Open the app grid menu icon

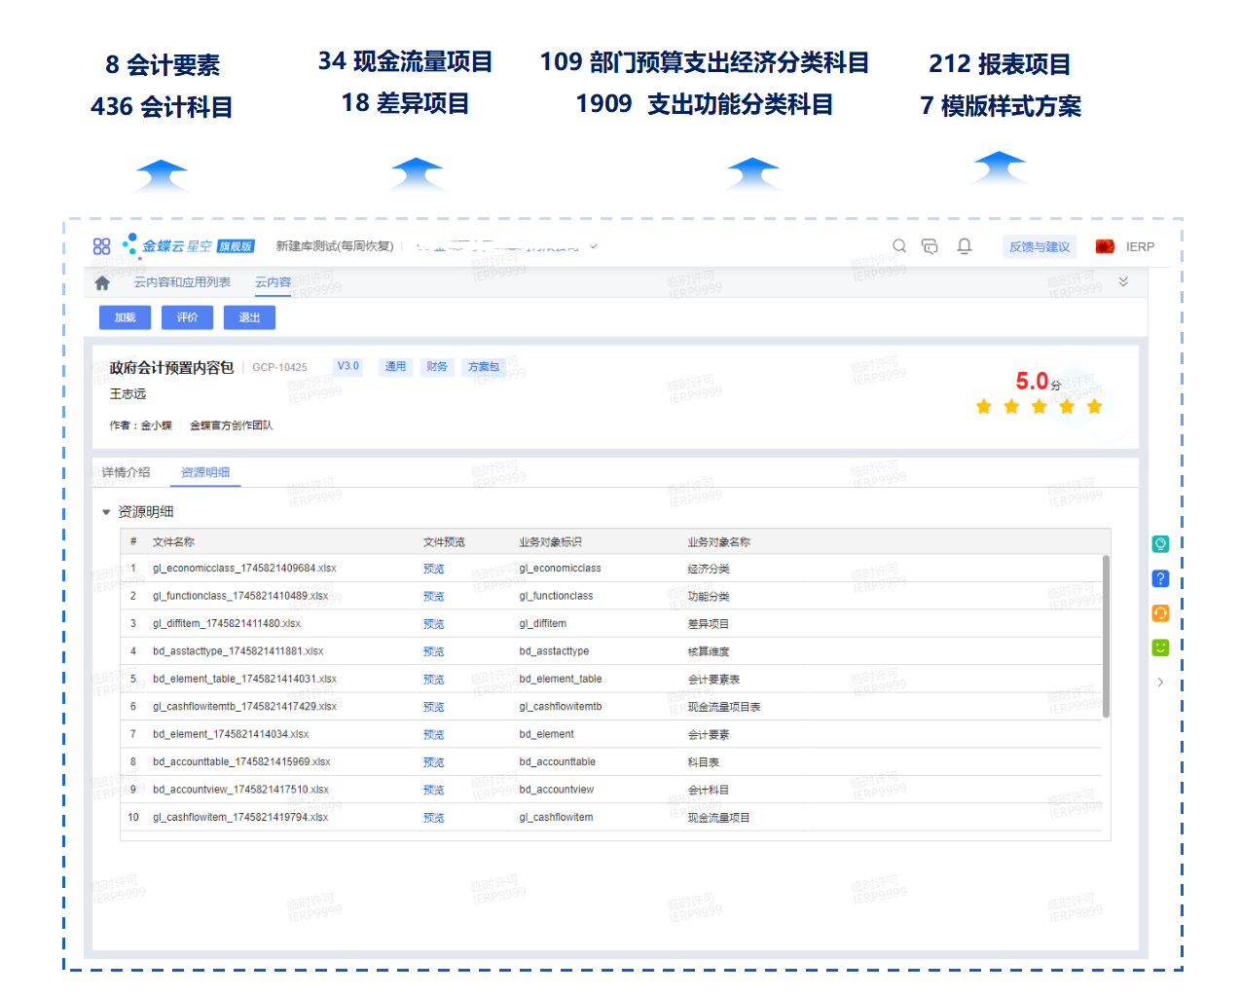coord(101,246)
